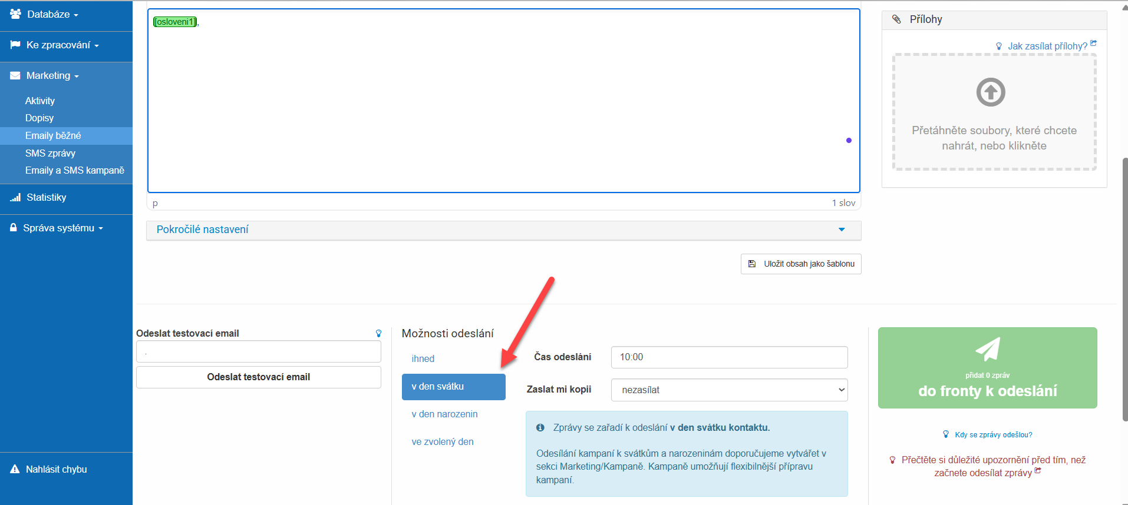The image size is (1128, 505).
Task: Click lightbulb icon near Kdy se zprávy odešlou
Action: coord(946,434)
